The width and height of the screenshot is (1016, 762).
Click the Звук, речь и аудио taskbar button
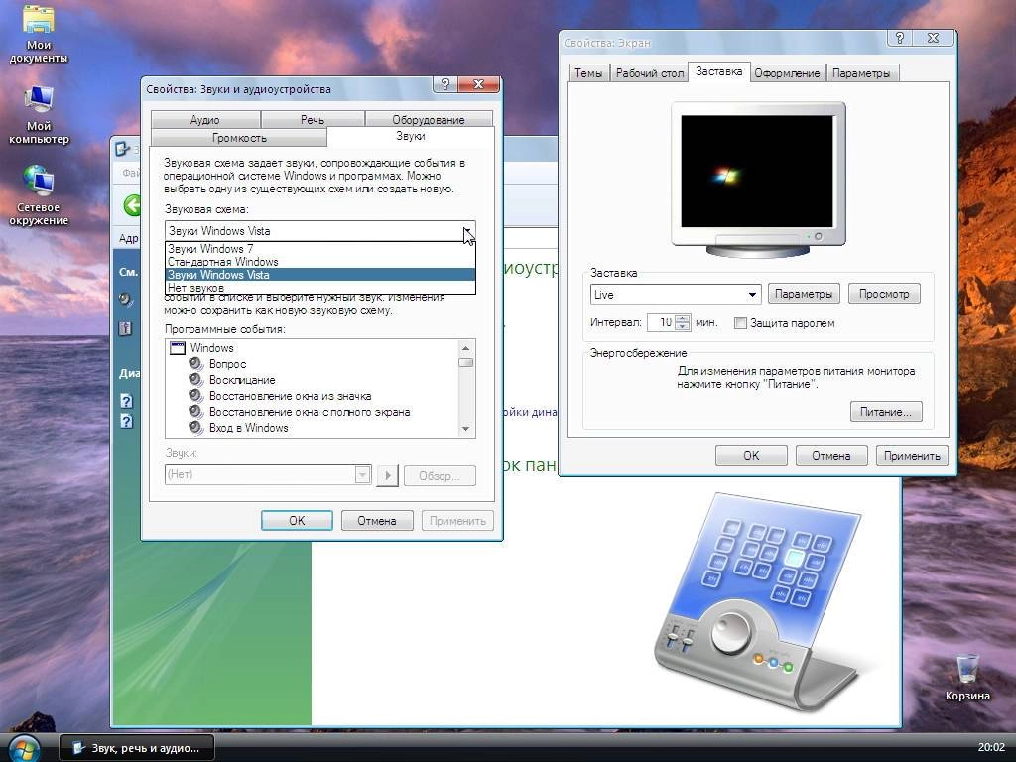pos(137,748)
